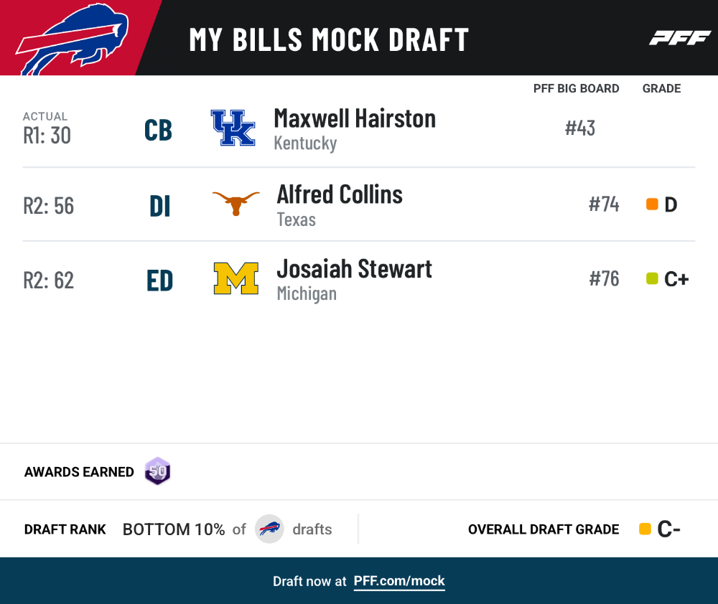Click the R2: 56 pick label
This screenshot has width=718, height=604.
tap(49, 206)
